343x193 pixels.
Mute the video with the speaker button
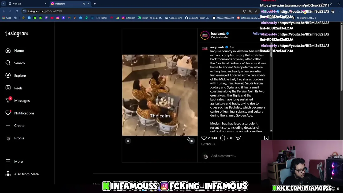pyautogui.click(x=192, y=141)
